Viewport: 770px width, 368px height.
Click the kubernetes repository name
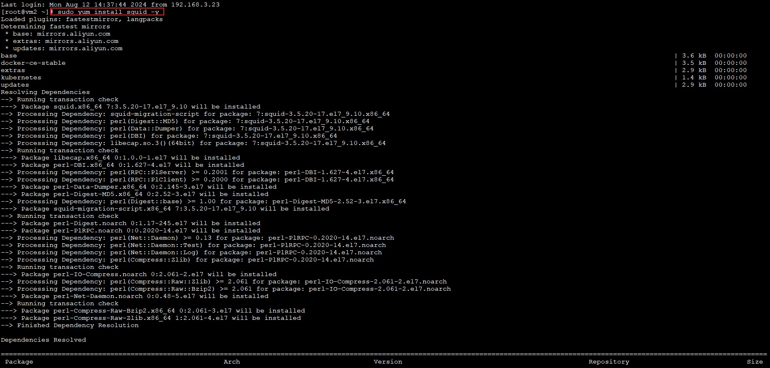pos(21,77)
